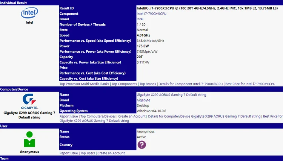The image size is (283, 161).
Task: Click the Intel logo image
Action: tap(29, 12)
